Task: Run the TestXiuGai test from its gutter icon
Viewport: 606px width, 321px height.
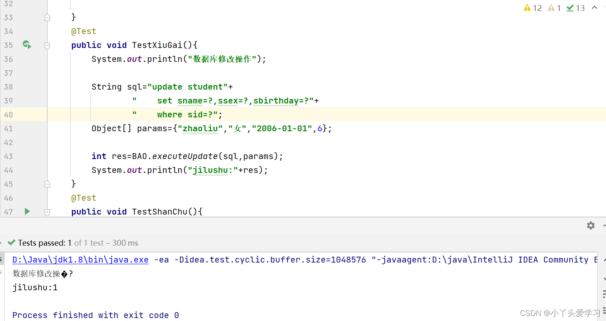Action: [27, 45]
